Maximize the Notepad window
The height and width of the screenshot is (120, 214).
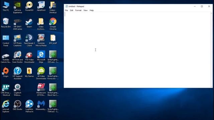(202, 6)
